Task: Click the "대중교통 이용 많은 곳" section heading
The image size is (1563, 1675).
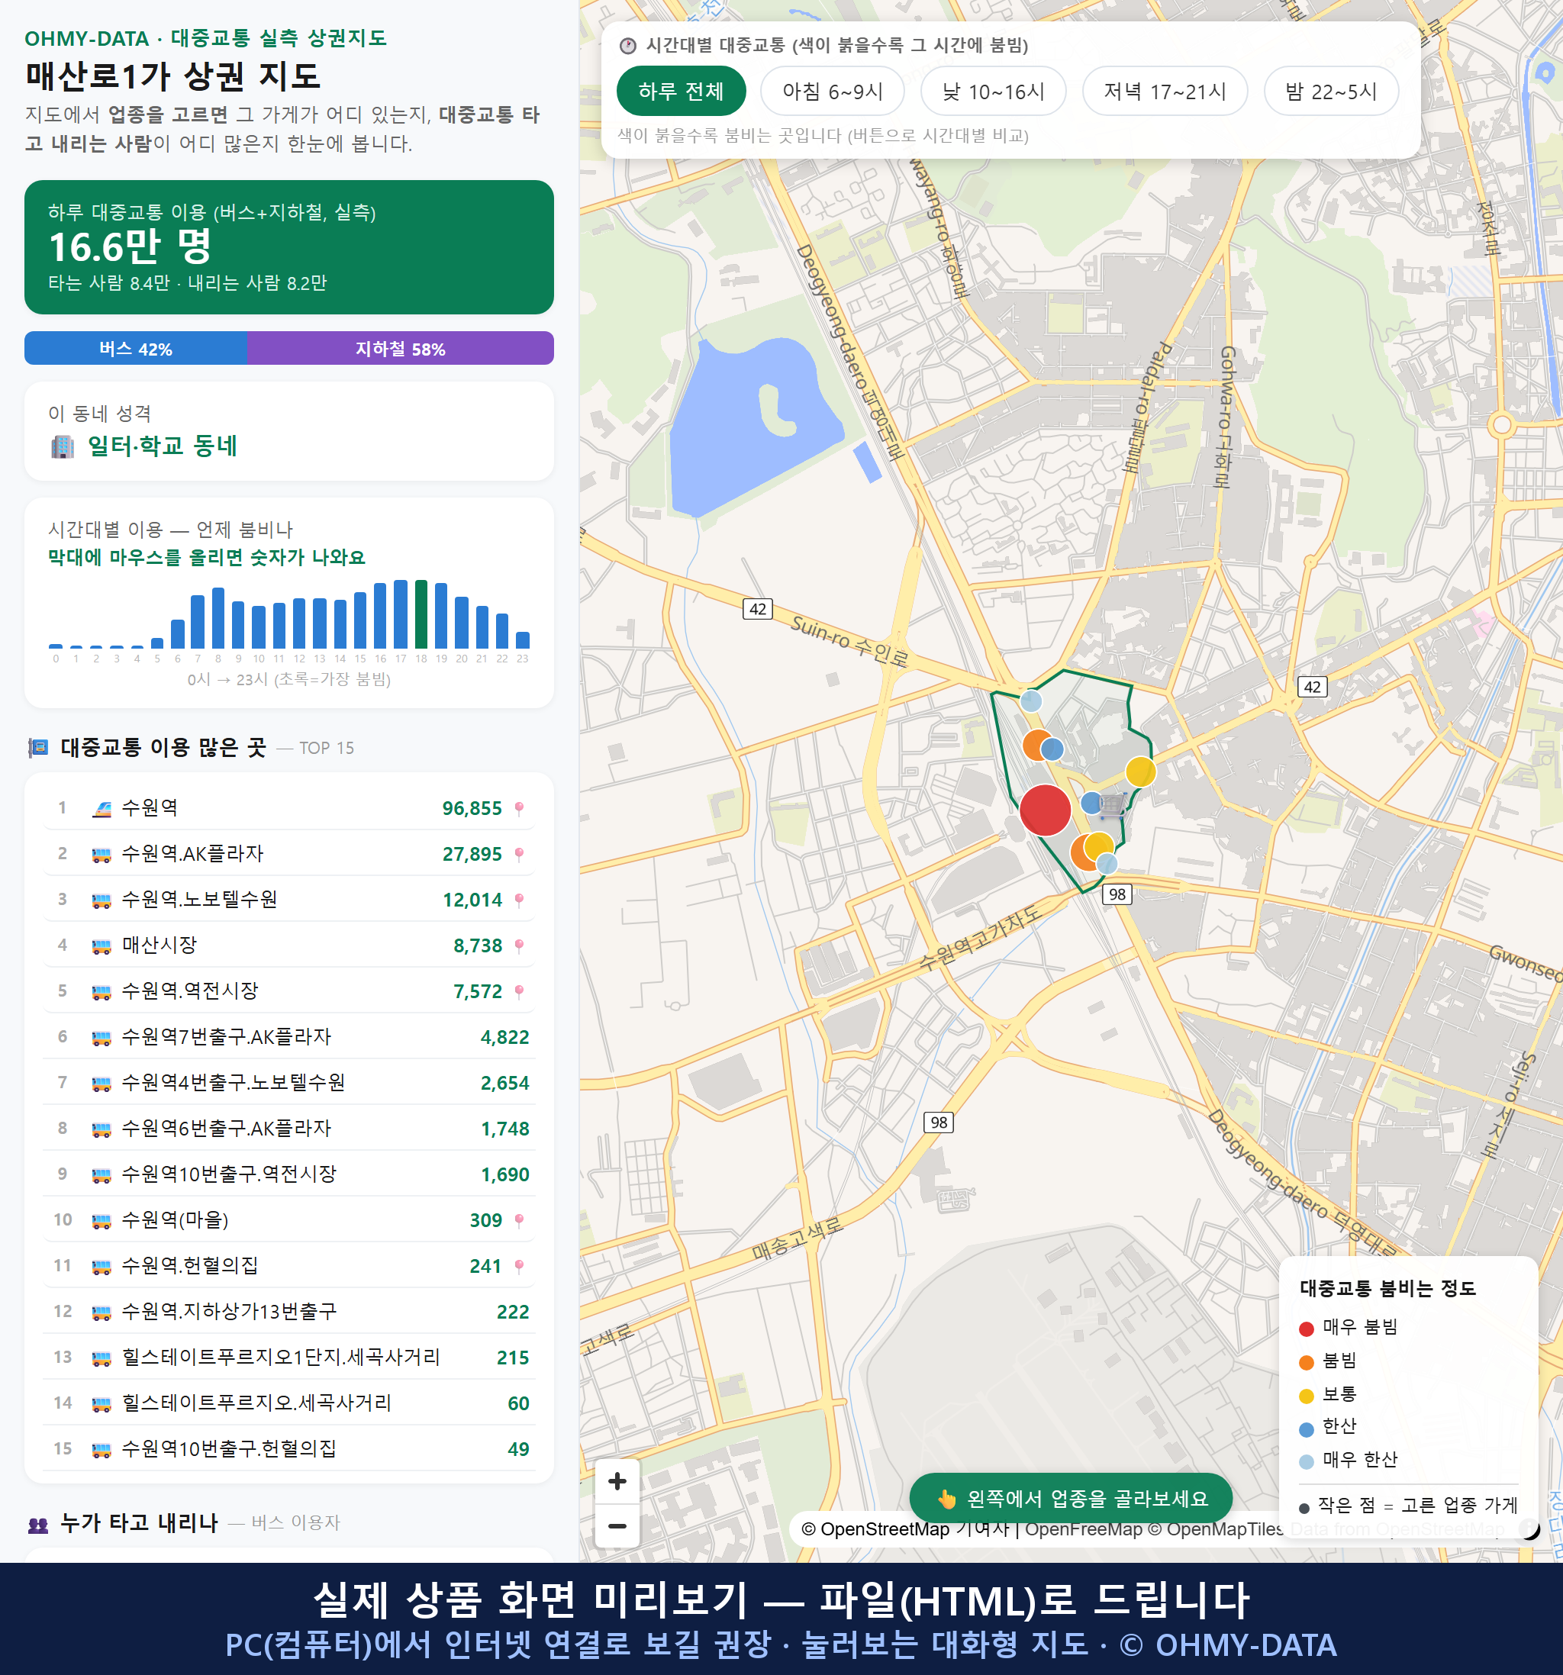Action: click(163, 747)
